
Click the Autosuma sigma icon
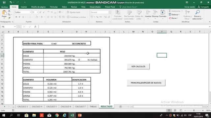click(170, 11)
